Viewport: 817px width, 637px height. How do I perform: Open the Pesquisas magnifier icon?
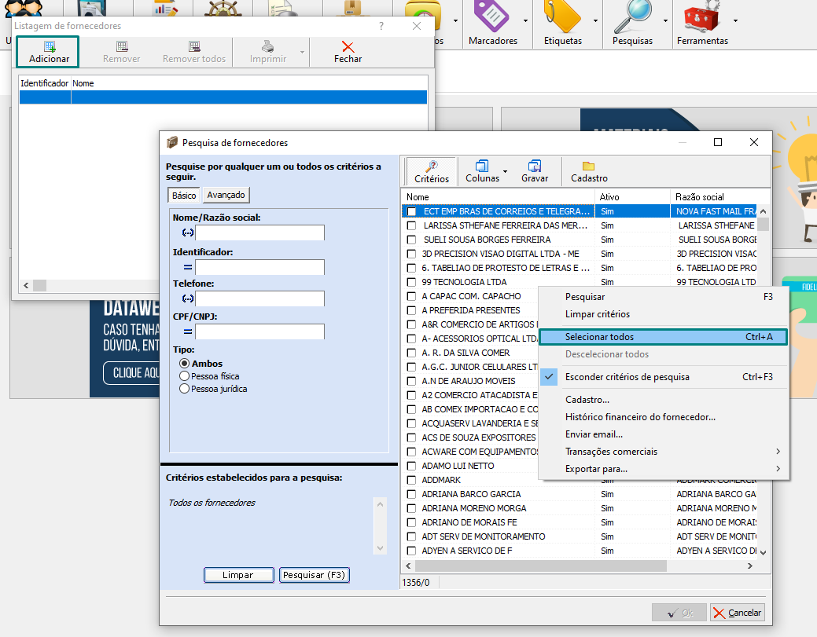click(632, 16)
